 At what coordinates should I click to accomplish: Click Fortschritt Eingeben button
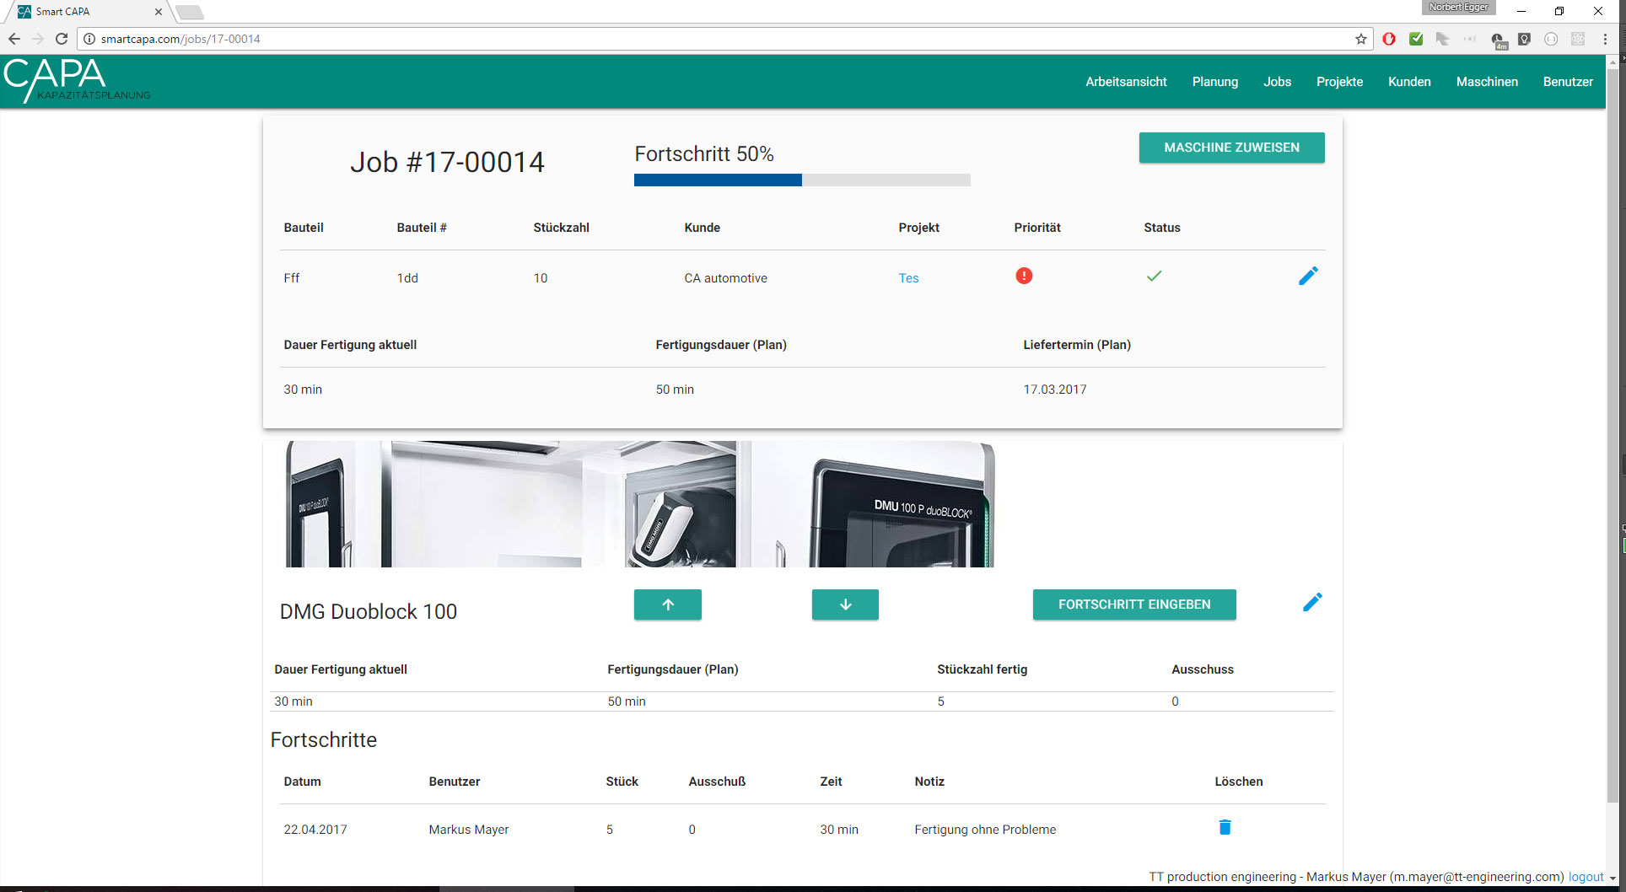[1134, 605]
